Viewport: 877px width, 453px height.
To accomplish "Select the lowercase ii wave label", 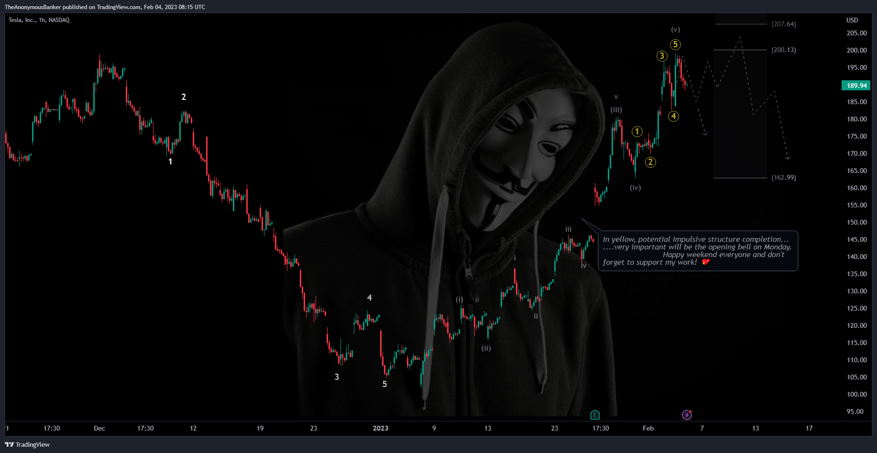I will point(536,316).
